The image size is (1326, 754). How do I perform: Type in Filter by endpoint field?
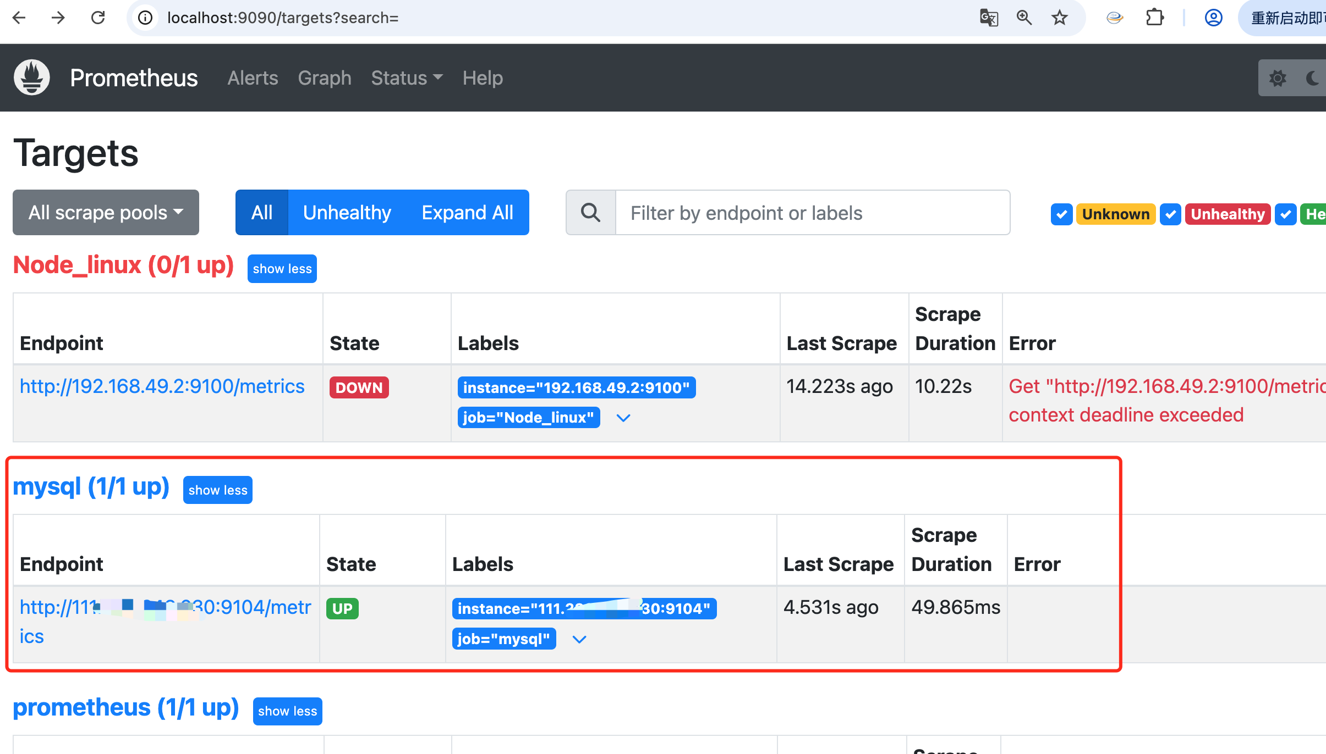pyautogui.click(x=812, y=213)
